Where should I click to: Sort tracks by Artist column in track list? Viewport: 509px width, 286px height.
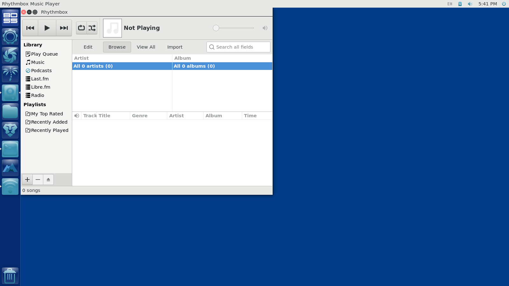[x=185, y=116]
